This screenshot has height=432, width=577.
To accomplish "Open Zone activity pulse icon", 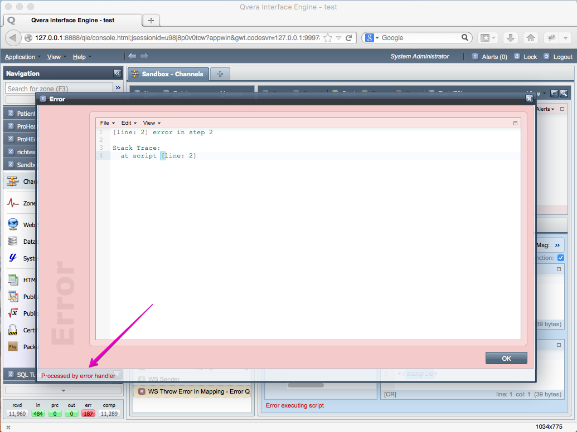I will point(12,203).
